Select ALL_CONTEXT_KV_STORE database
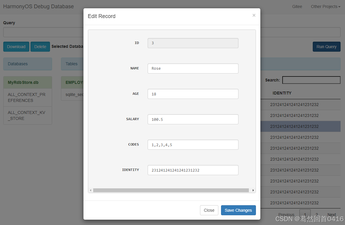345x225 pixels. [28, 115]
